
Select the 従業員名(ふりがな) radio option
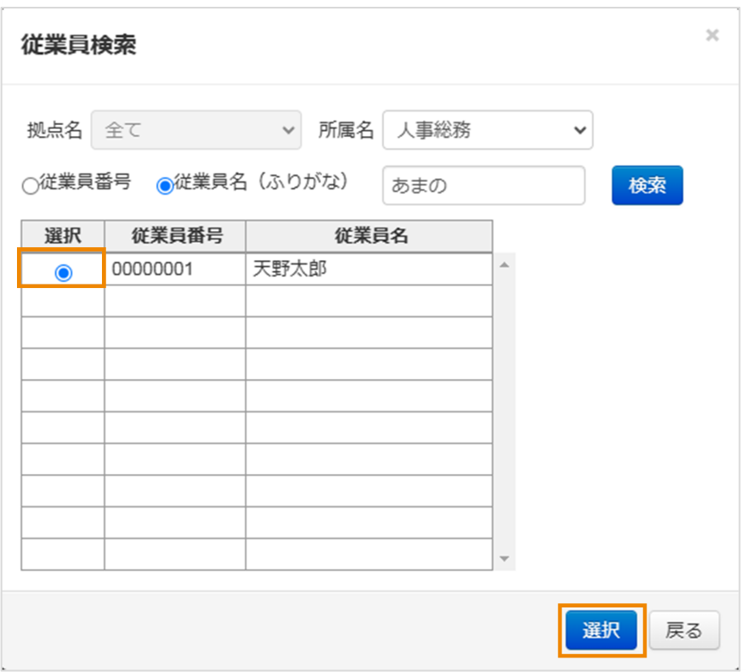tap(165, 185)
